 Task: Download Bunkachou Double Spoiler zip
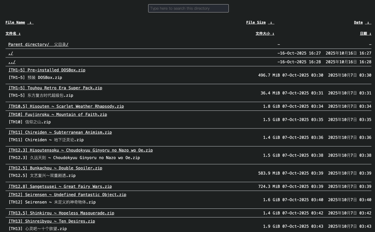55,168
